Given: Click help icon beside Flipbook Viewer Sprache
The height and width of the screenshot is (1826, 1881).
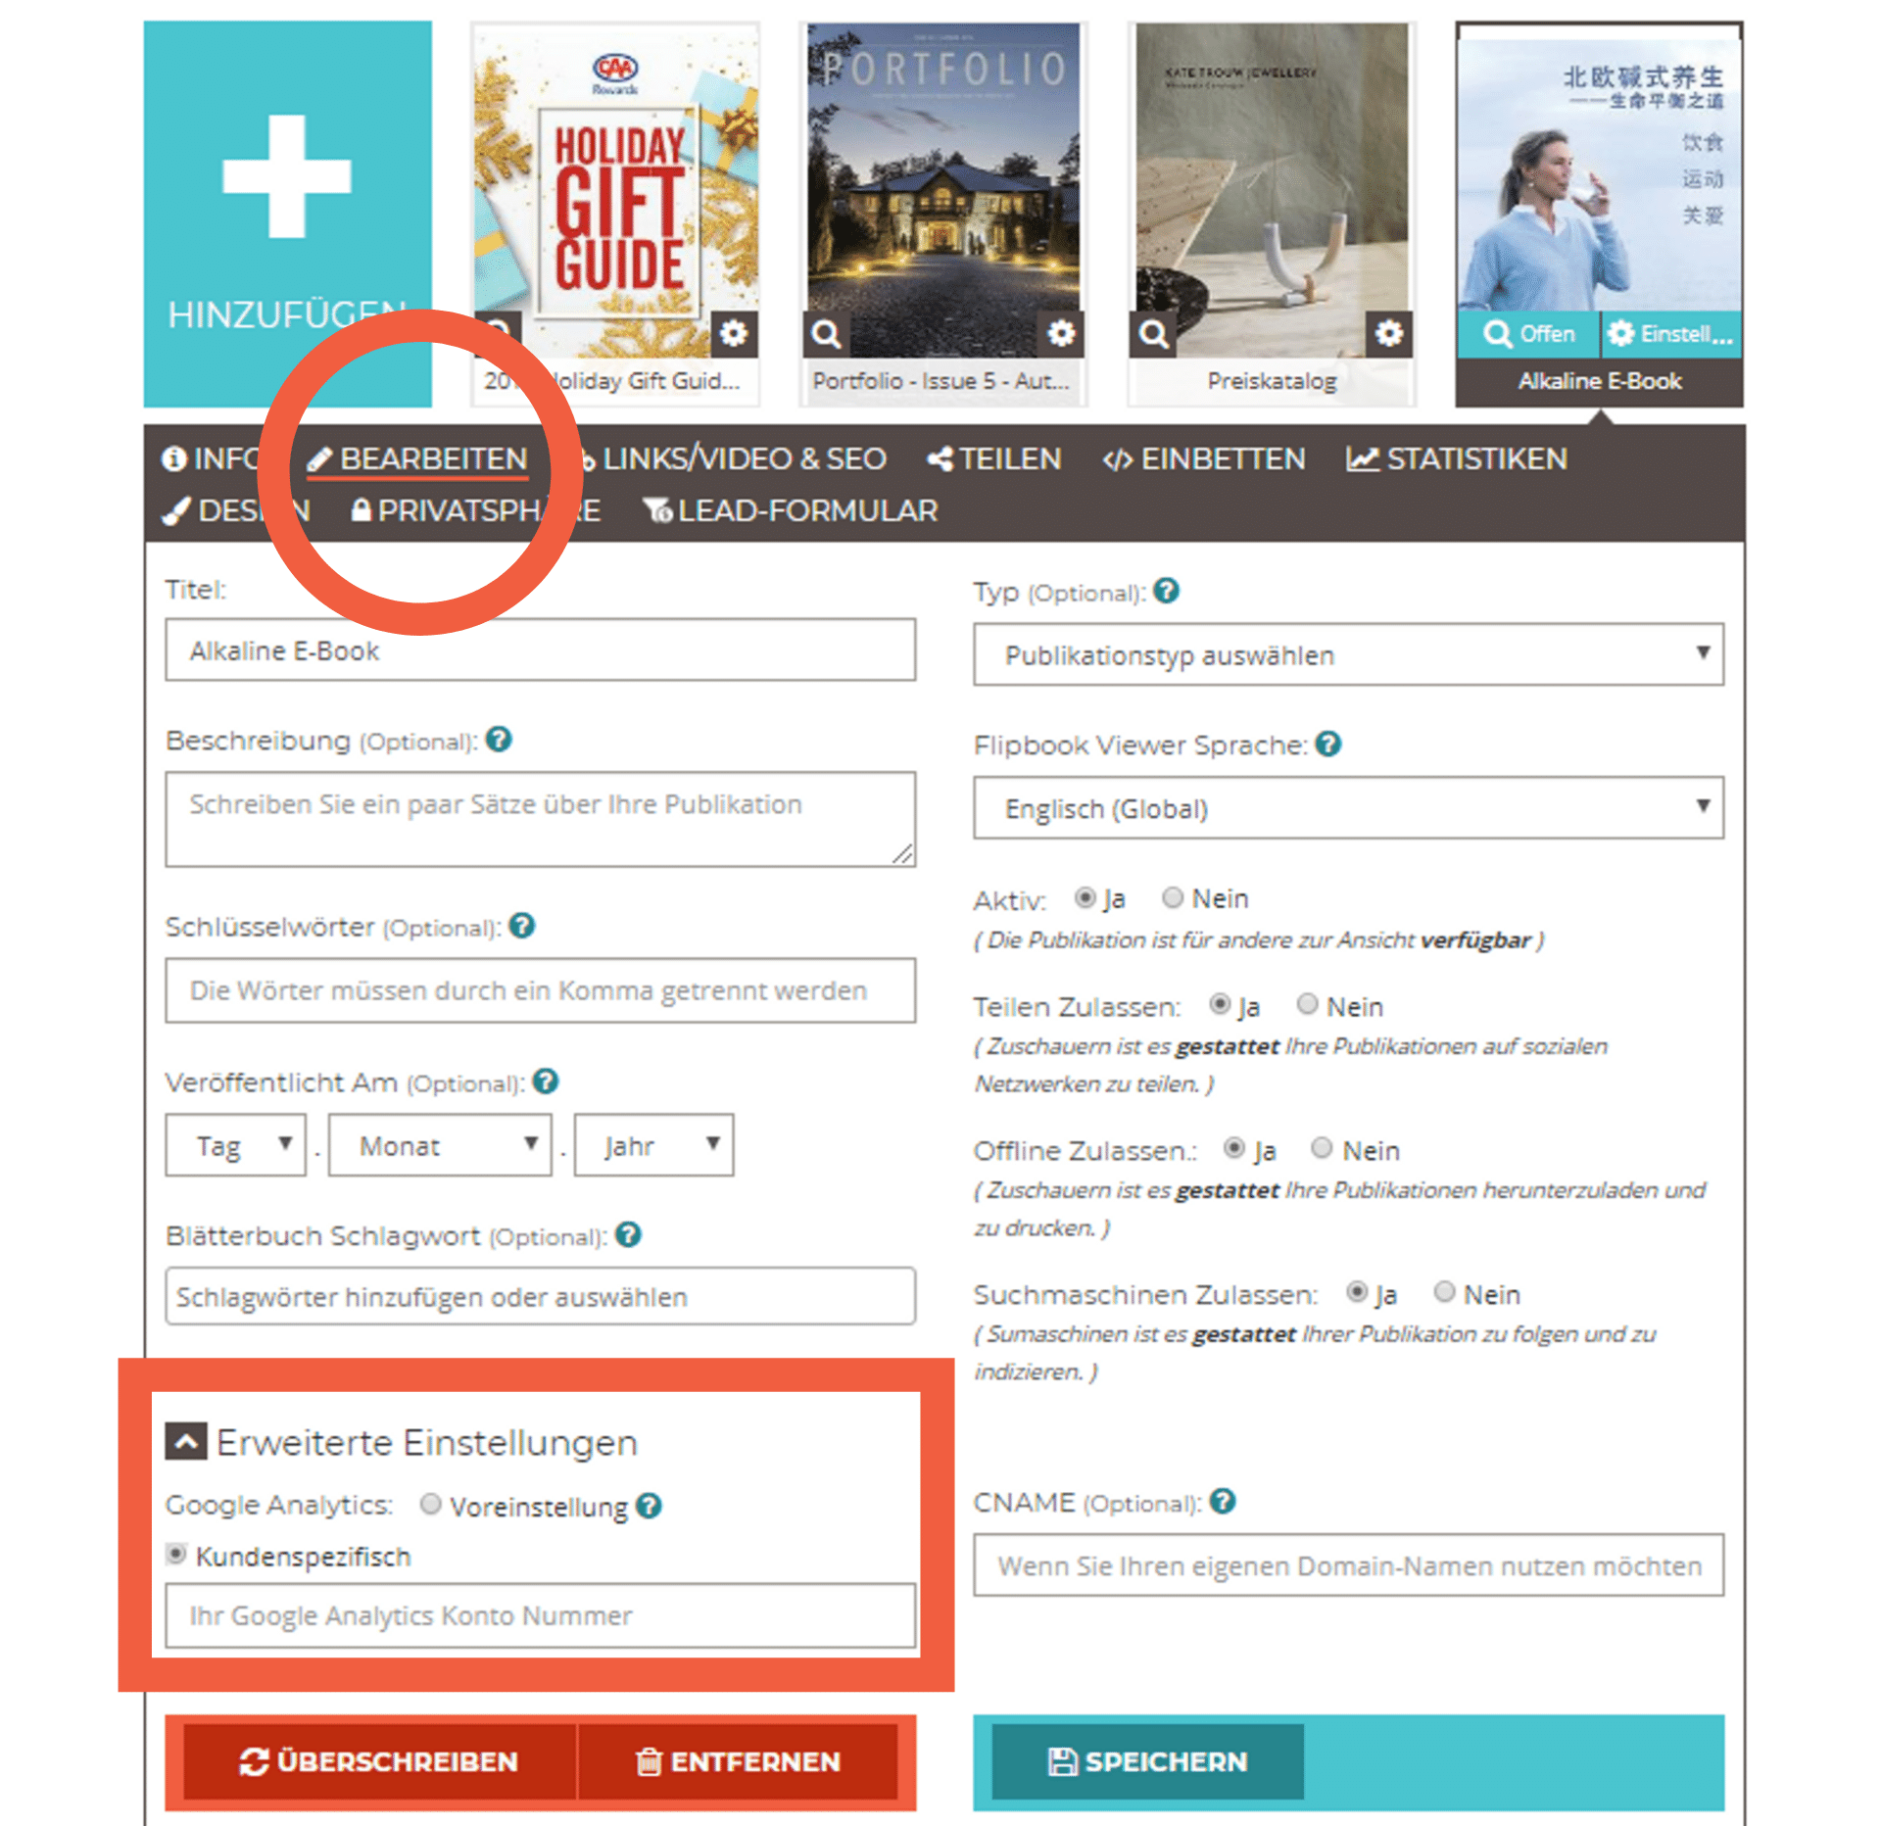Looking at the screenshot, I should click(1327, 745).
